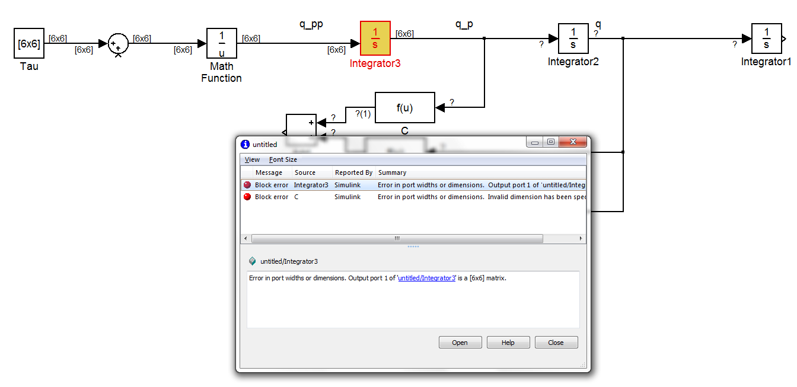The width and height of the screenshot is (797, 387).
Task: Click the Sum junction circle block
Action: tap(117, 44)
